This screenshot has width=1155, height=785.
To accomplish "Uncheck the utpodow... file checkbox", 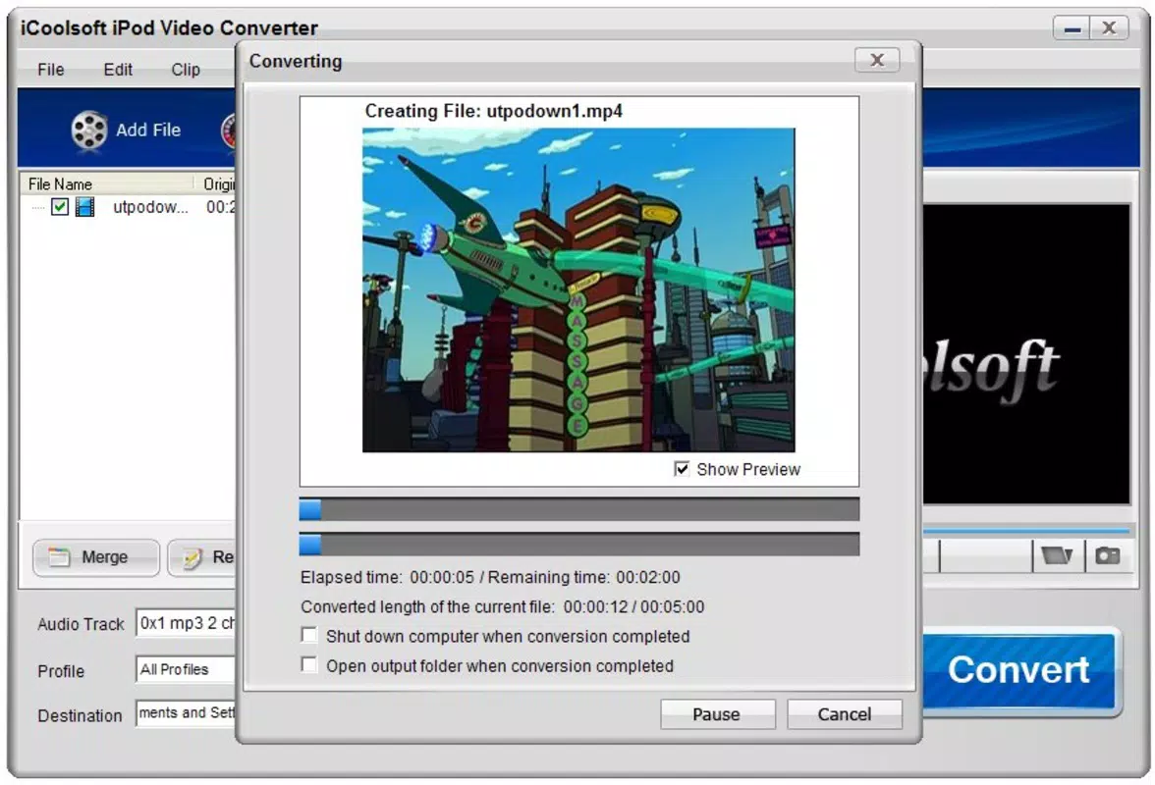I will [60, 207].
